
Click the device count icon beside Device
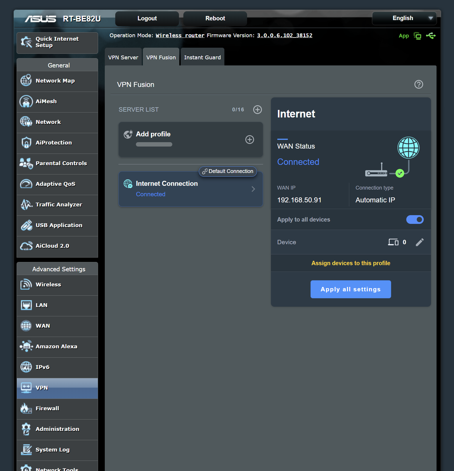pos(393,242)
